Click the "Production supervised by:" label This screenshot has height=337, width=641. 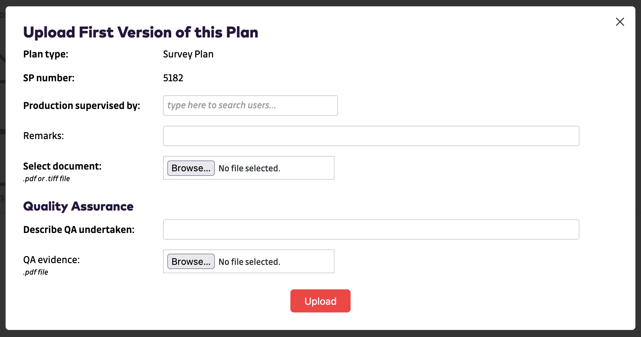82,106
